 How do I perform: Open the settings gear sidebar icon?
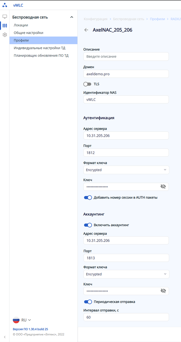(x=5, y=35)
